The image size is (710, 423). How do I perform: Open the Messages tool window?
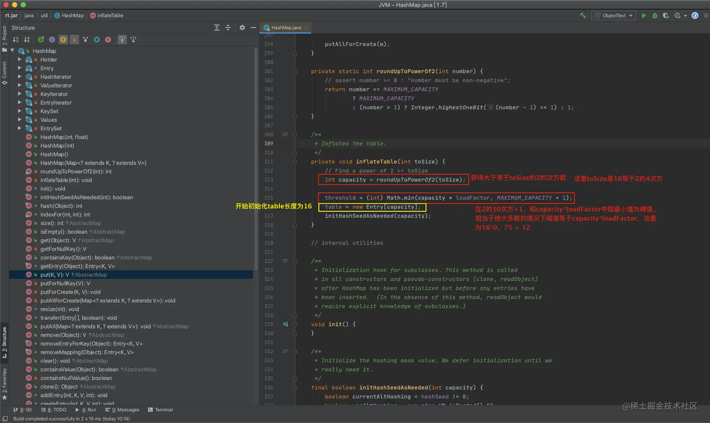122,410
